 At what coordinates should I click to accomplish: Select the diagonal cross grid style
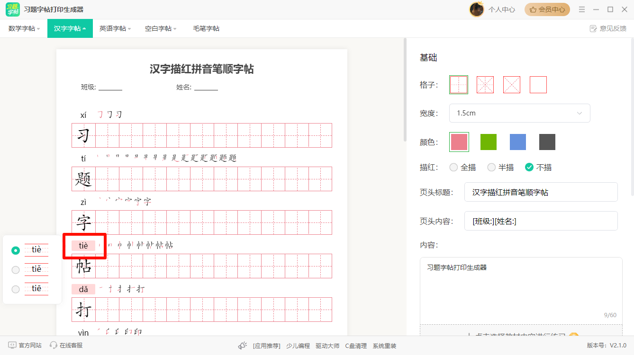pos(512,85)
